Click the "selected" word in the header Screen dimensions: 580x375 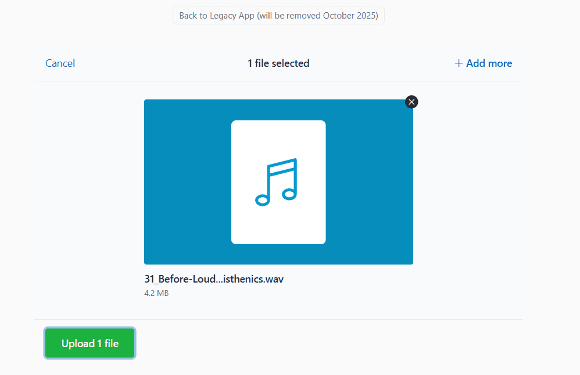[x=291, y=63]
